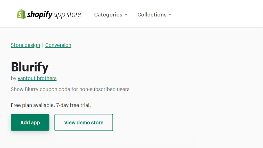This screenshot has height=148, width=263.
Task: Open the View demo store button
Action: 84,122
